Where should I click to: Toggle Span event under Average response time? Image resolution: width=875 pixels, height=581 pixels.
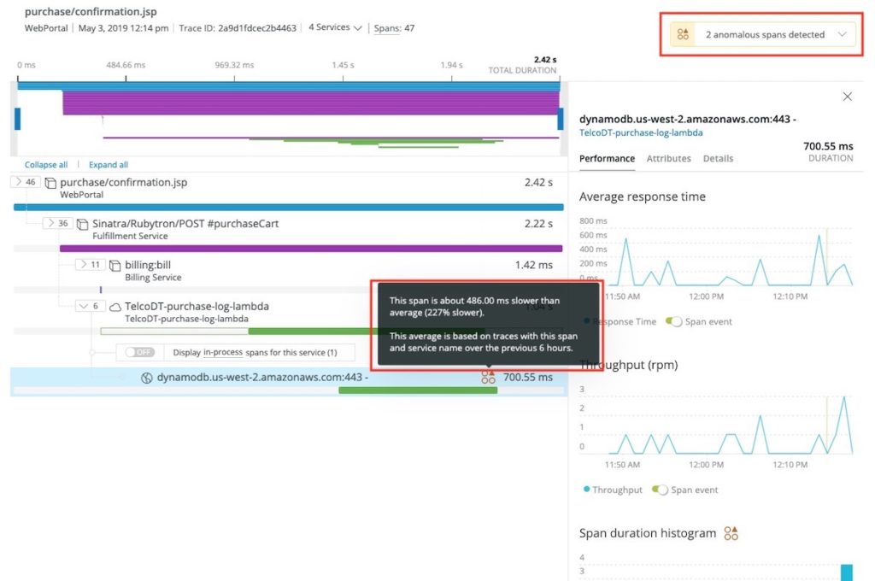pos(673,321)
